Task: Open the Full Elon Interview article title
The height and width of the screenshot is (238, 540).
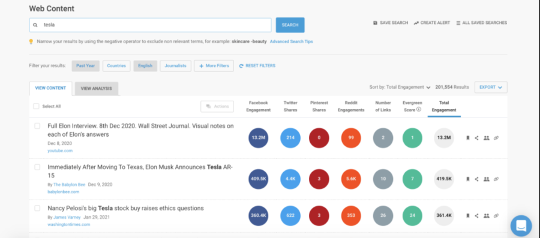Action: point(140,130)
